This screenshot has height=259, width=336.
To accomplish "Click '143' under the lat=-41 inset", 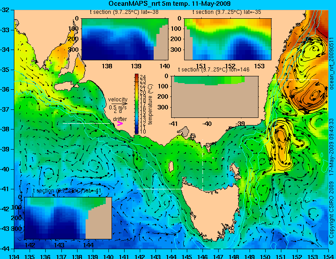I will (59, 245).
